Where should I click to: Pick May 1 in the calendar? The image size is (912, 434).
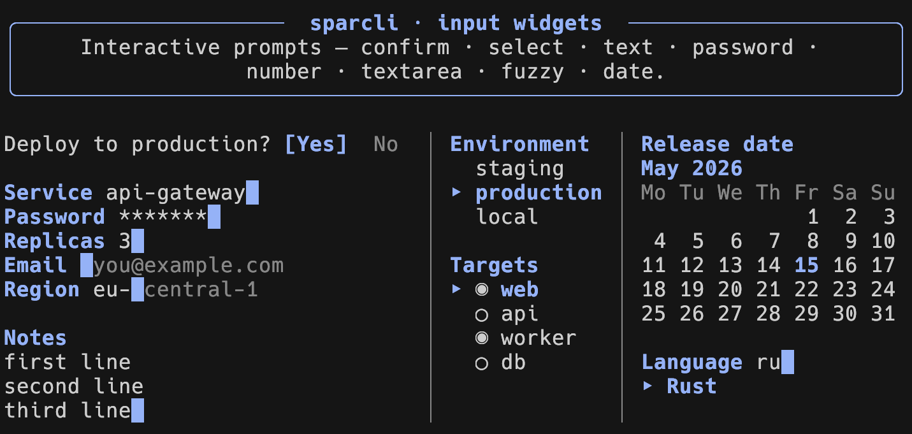[813, 217]
